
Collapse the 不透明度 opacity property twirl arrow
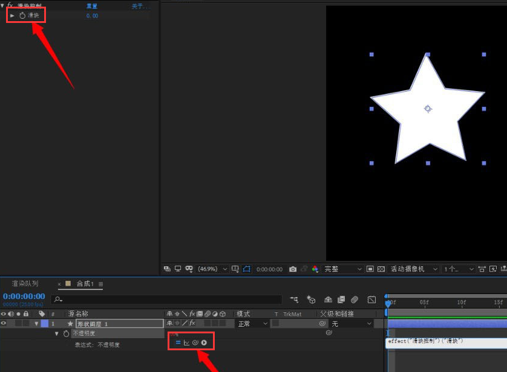pos(57,333)
